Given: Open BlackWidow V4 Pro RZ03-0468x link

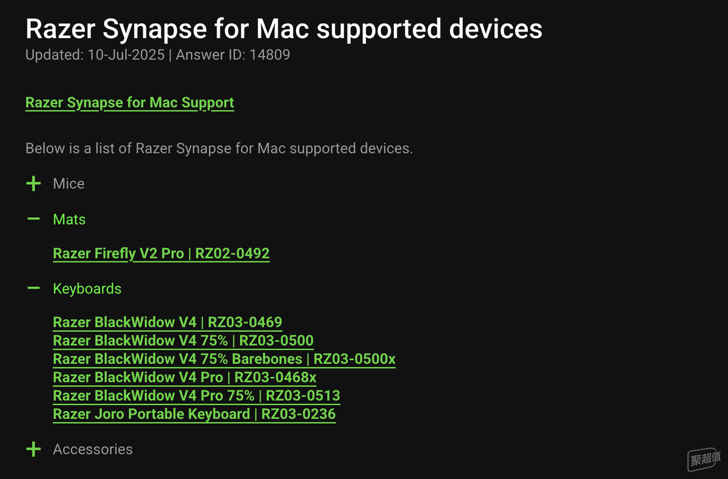Looking at the screenshot, I should tap(184, 377).
